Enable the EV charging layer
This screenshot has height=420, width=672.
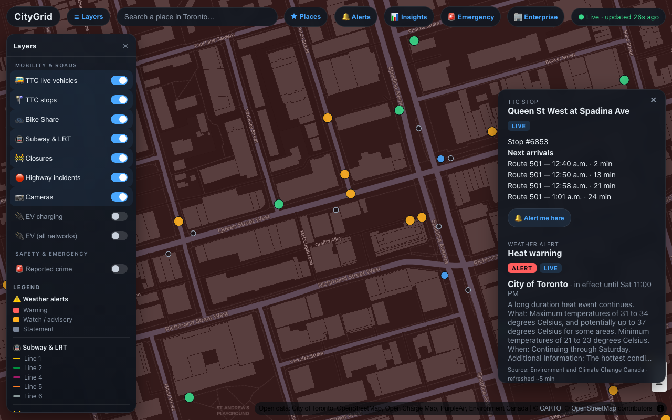pos(119,216)
